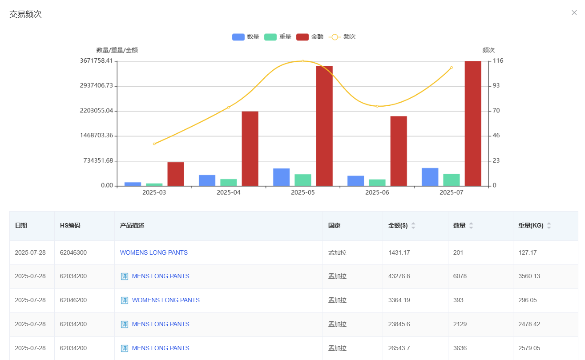Close the 交易频次 dialog
The width and height of the screenshot is (585, 360).
[574, 12]
